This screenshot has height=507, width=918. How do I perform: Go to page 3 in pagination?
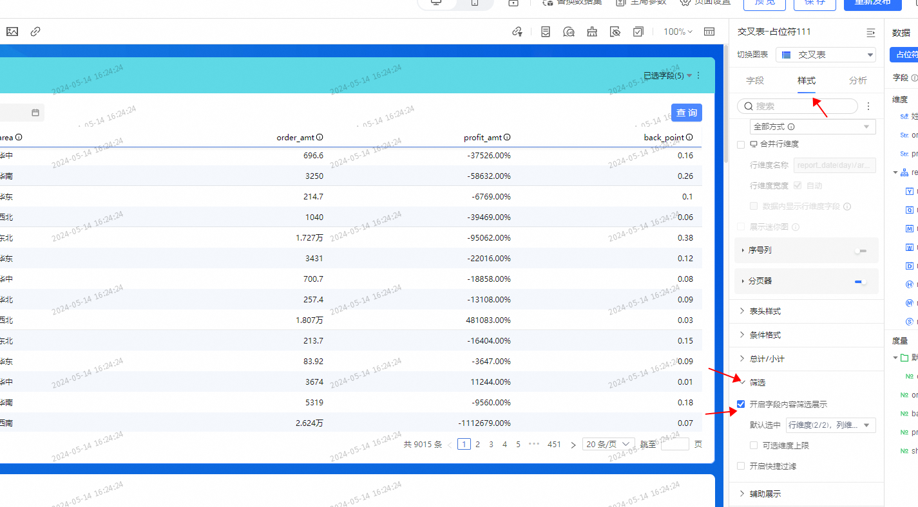[491, 445]
